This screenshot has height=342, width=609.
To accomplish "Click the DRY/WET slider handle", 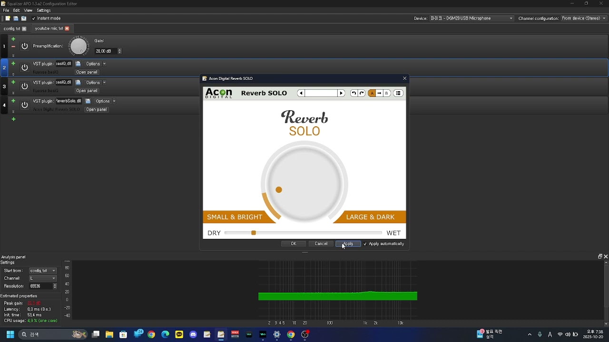I will click(254, 233).
